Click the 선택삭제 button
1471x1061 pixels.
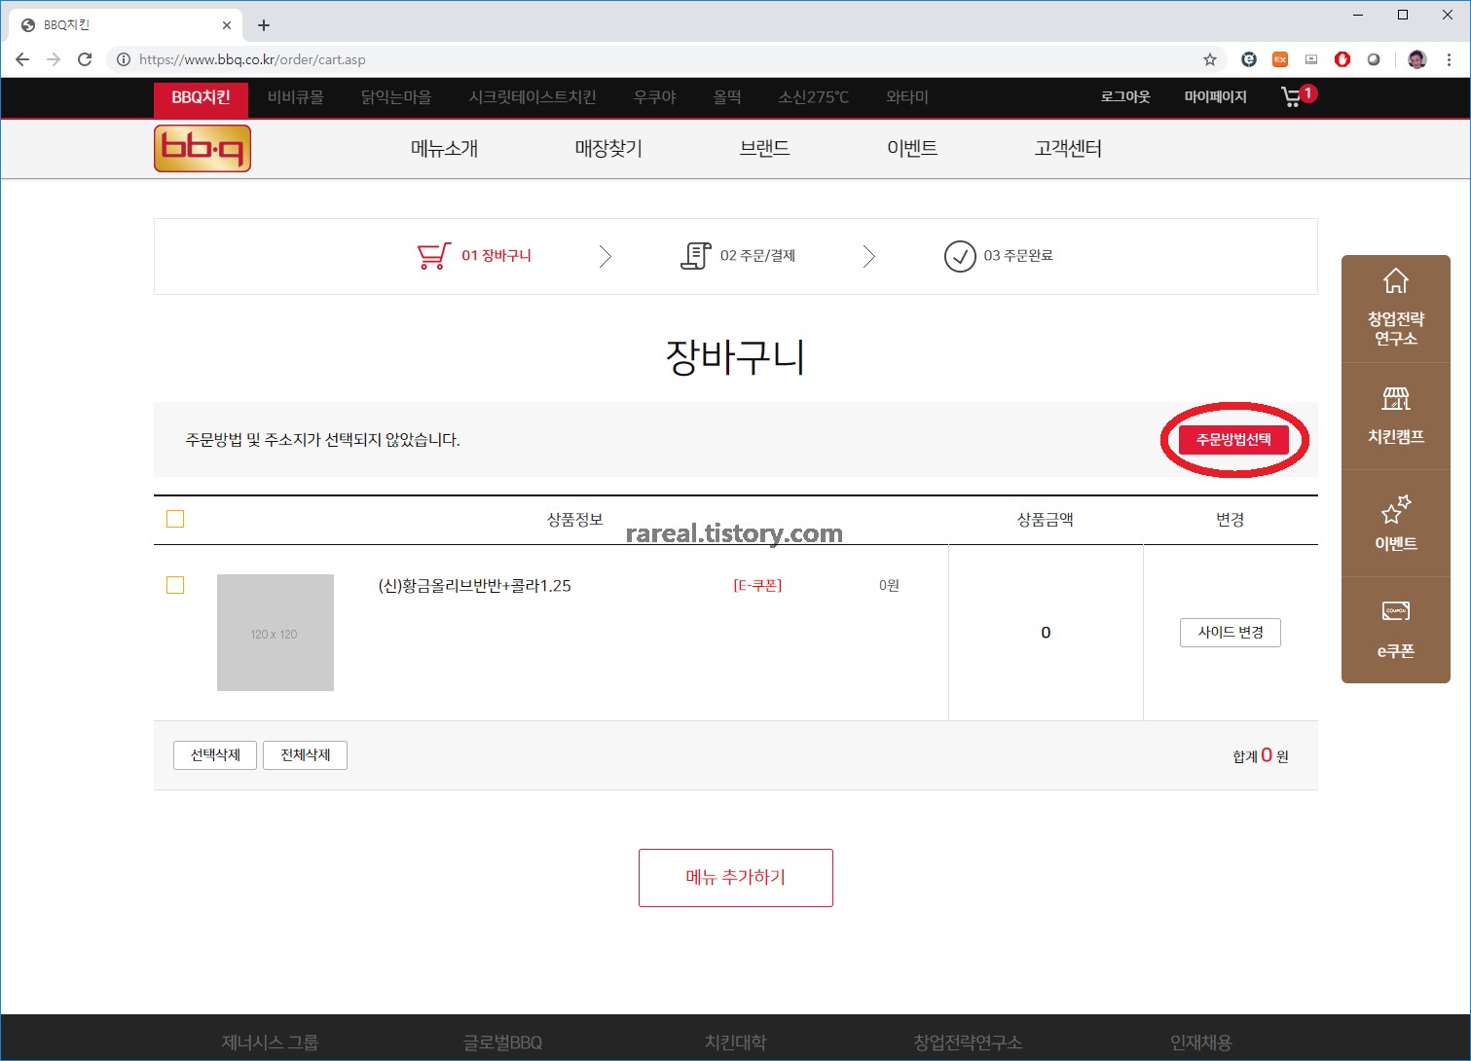tap(215, 755)
